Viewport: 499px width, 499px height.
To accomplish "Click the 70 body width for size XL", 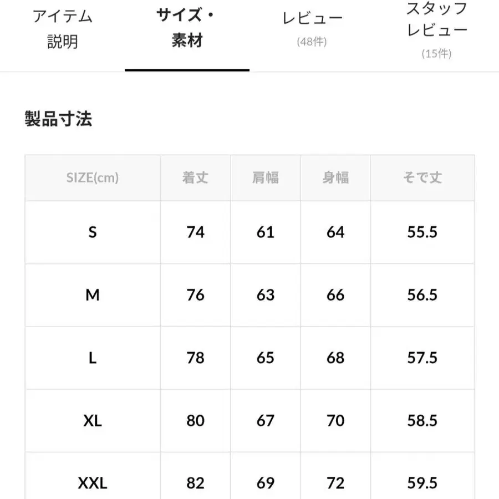I will (x=335, y=420).
